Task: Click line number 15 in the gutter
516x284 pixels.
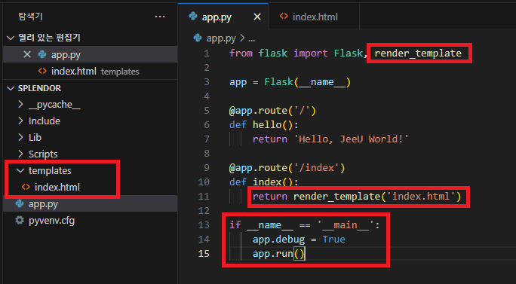Action: (x=204, y=254)
